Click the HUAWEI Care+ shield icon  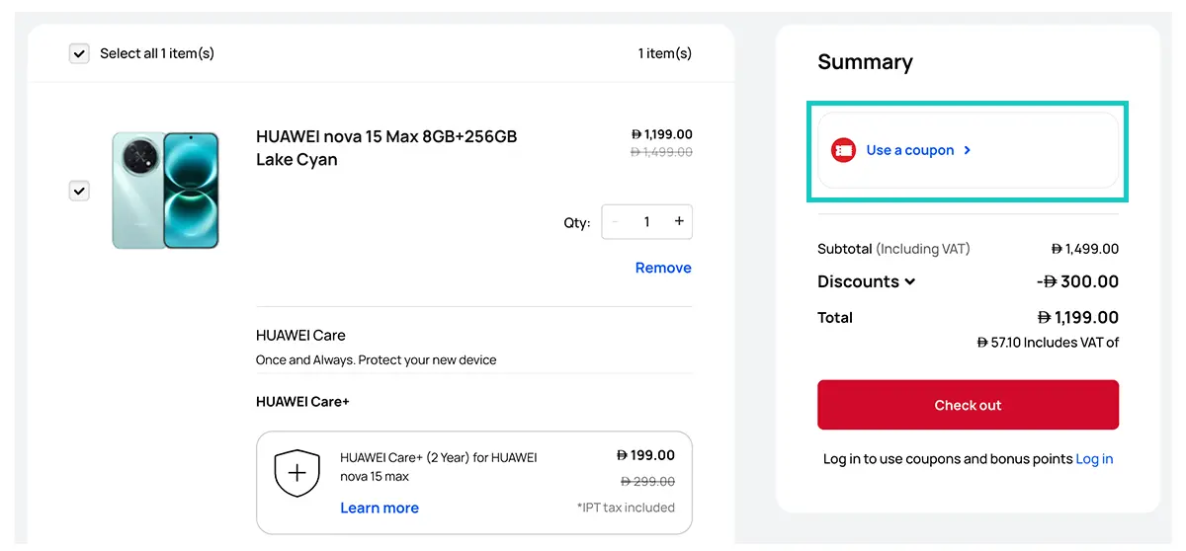coord(296,474)
